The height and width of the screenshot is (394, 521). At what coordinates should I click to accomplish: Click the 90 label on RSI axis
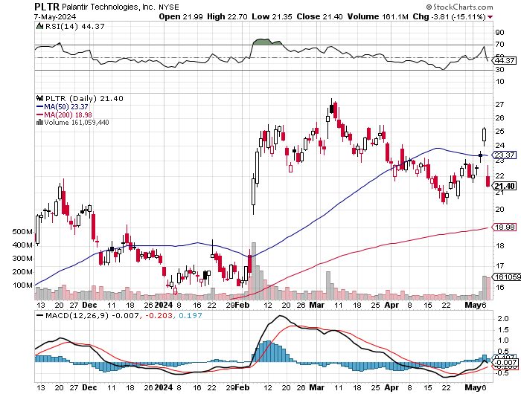point(499,33)
